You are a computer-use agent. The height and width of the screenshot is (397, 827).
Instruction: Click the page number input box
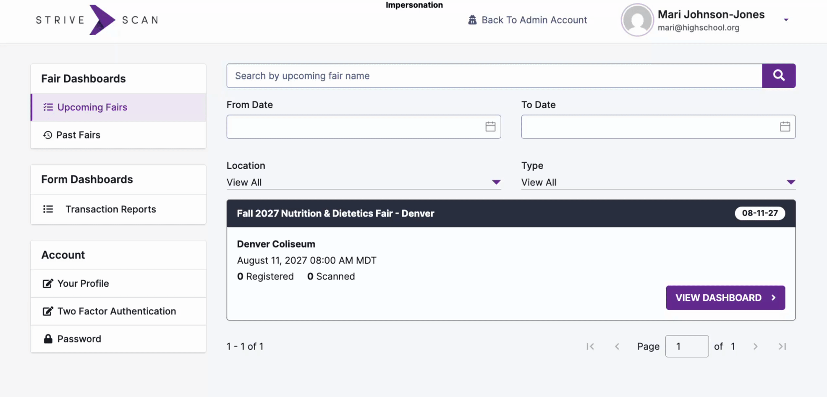pyautogui.click(x=687, y=346)
